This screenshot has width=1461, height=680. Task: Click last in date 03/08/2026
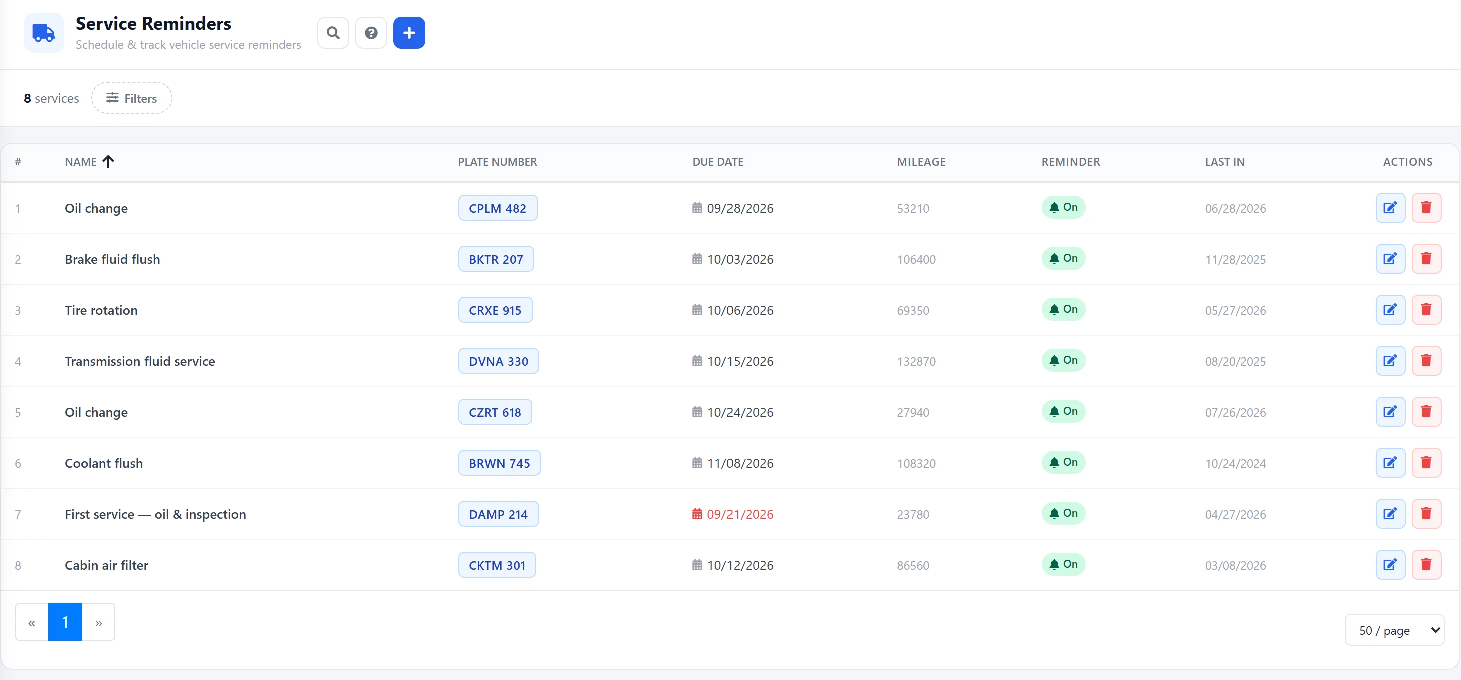click(1235, 565)
